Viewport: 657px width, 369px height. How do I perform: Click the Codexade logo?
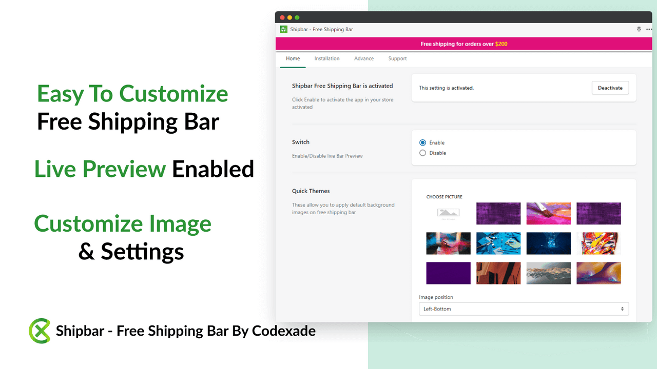(x=39, y=331)
